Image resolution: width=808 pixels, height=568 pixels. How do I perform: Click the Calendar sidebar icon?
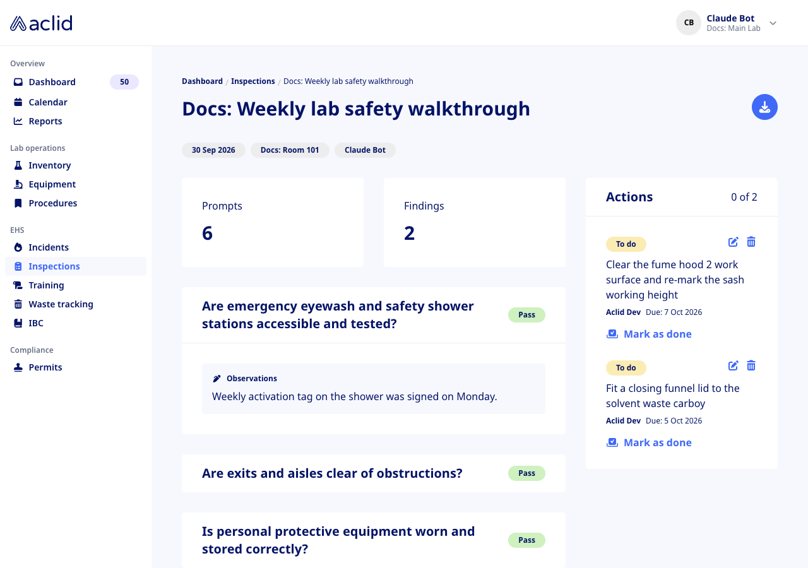coord(18,102)
